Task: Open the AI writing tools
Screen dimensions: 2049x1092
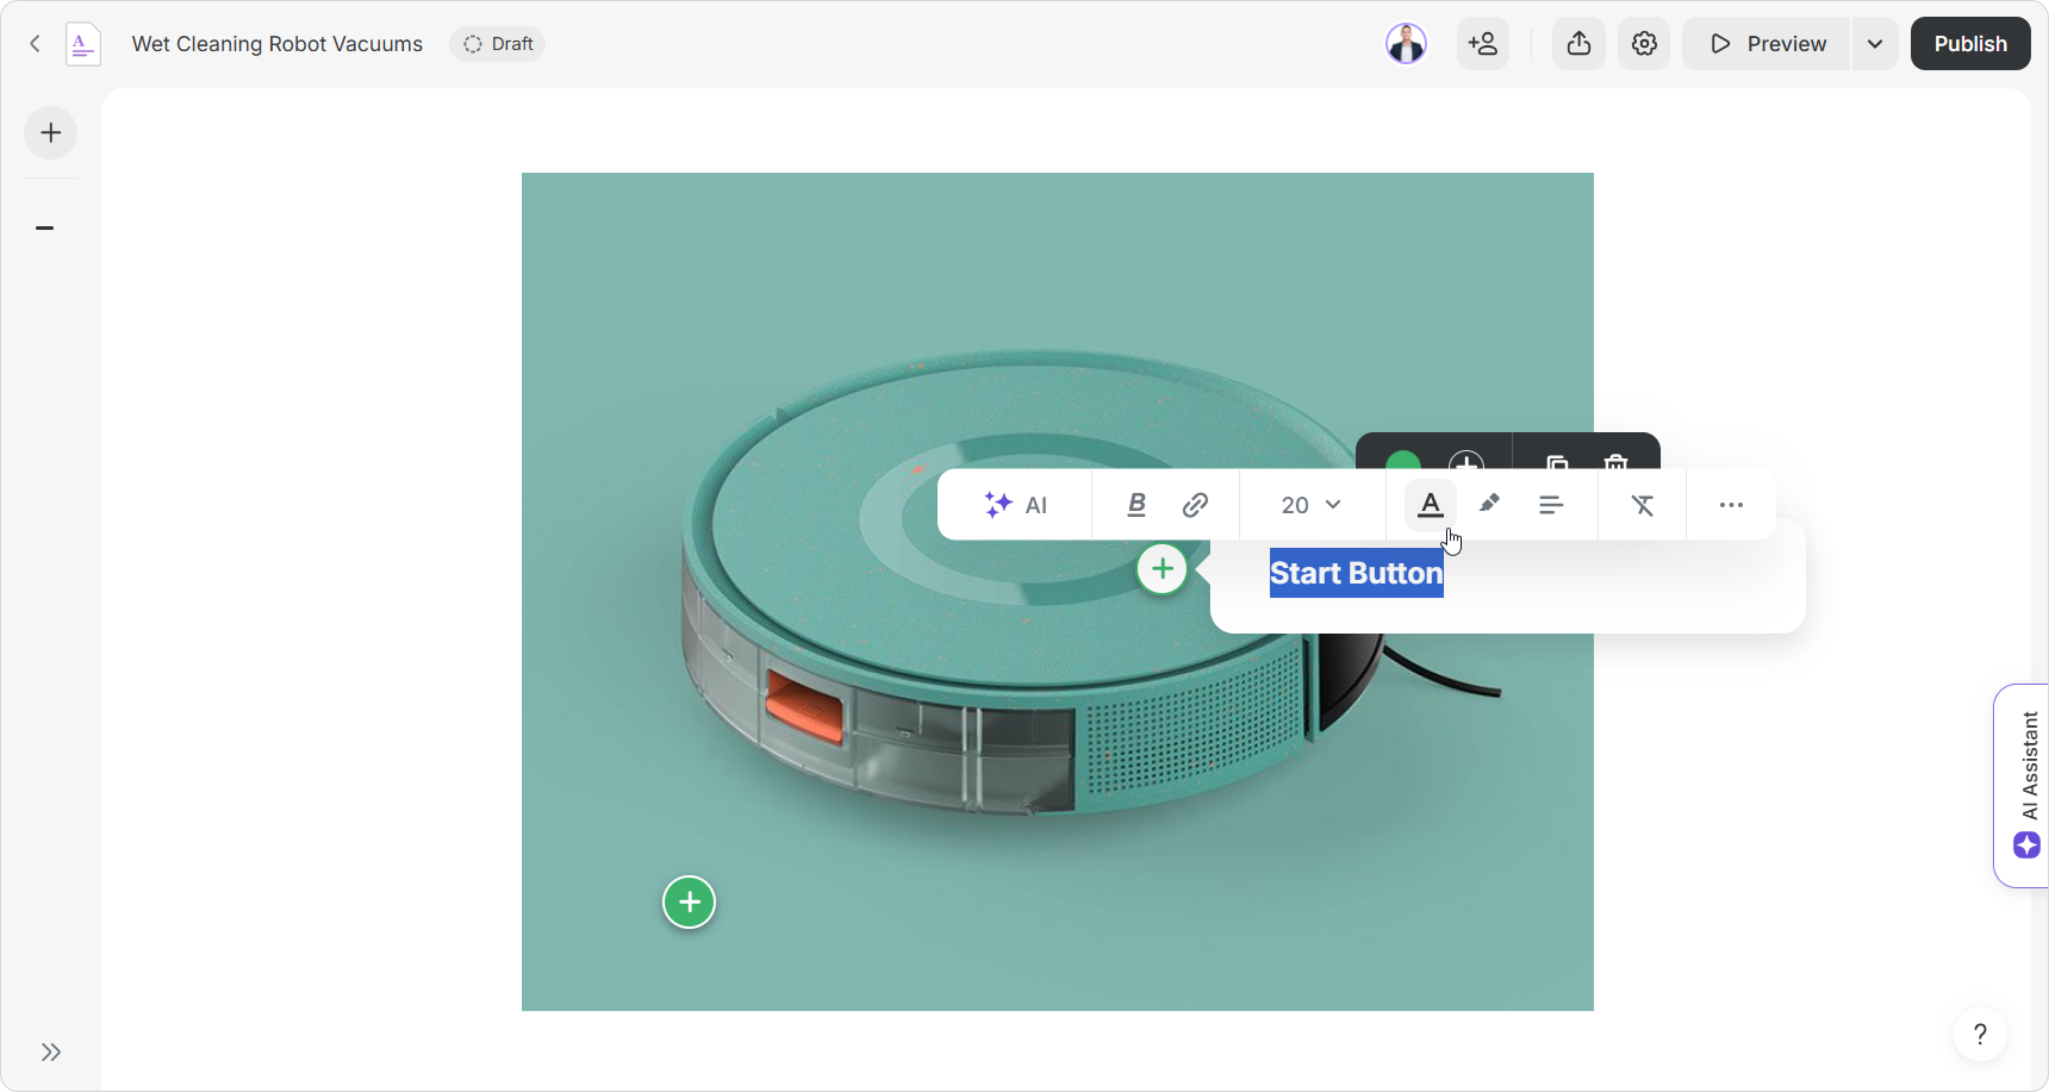Action: click(1016, 505)
